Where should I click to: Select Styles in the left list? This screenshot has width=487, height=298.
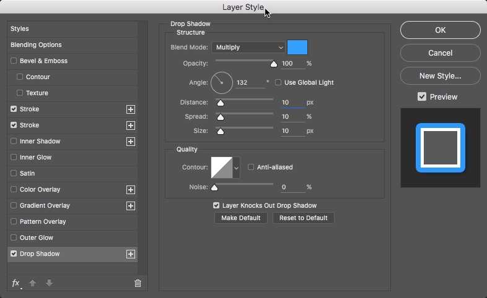point(72,29)
